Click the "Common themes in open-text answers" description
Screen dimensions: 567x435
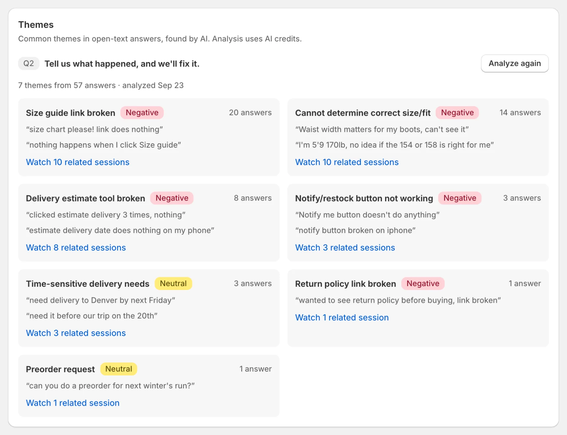click(160, 38)
